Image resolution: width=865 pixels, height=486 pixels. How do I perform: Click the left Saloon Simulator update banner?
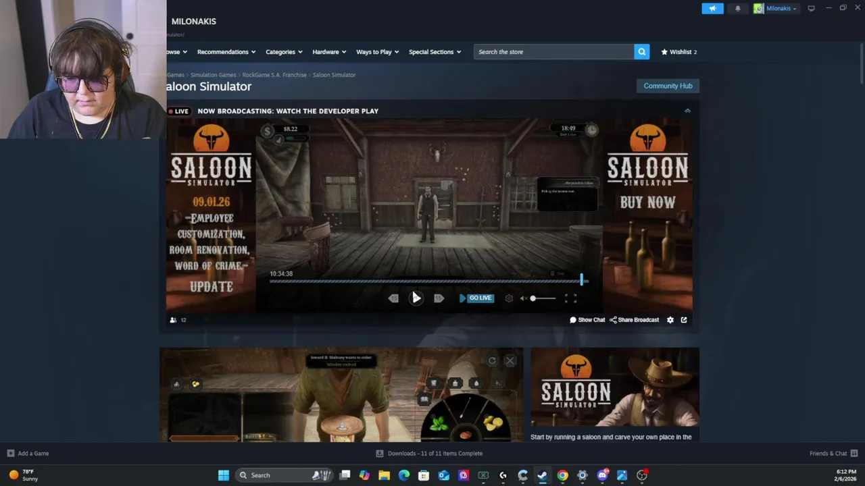(211, 215)
